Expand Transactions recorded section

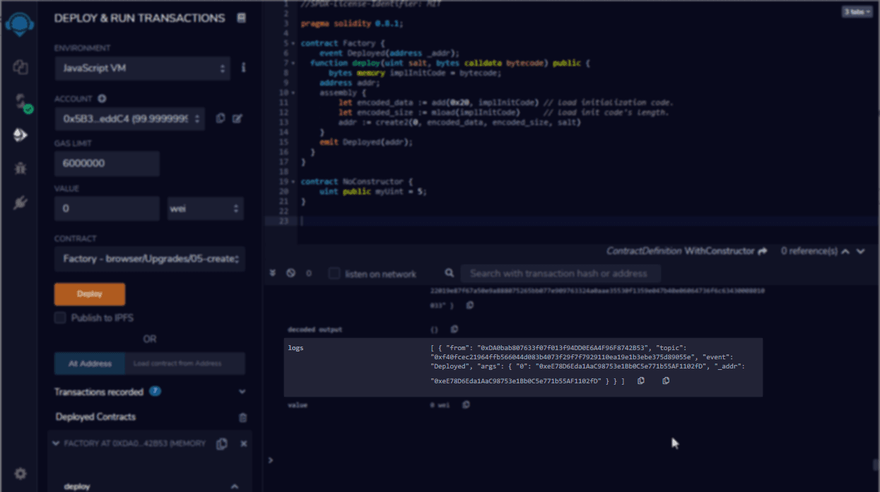242,392
